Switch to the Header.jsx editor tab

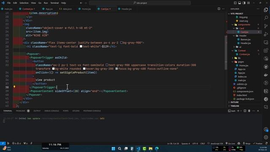tap(125, 9)
